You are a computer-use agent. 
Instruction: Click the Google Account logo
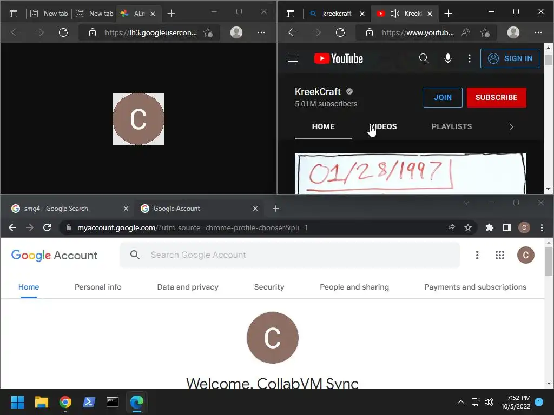[x=54, y=255]
